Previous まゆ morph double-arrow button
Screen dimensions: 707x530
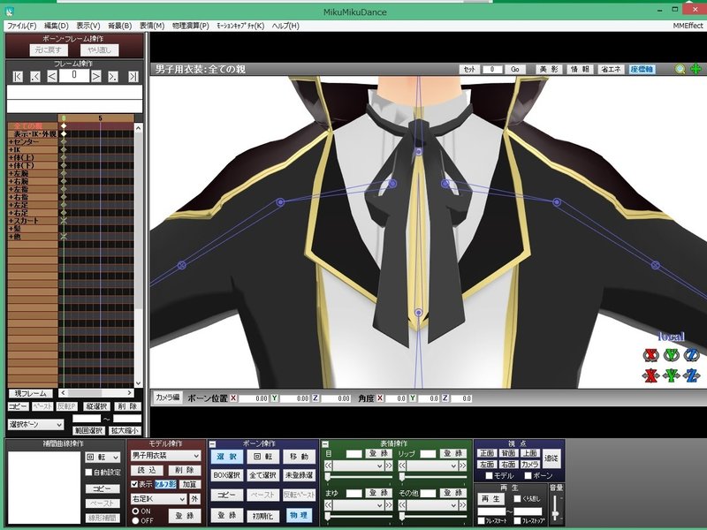pos(328,505)
